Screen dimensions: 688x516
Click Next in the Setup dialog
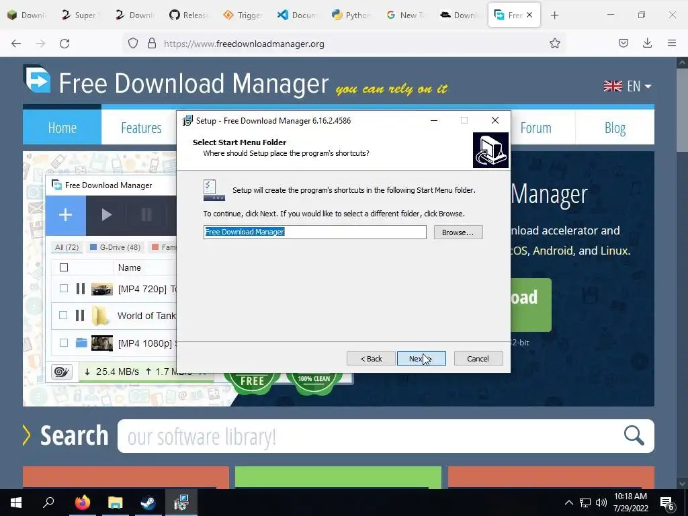421,359
